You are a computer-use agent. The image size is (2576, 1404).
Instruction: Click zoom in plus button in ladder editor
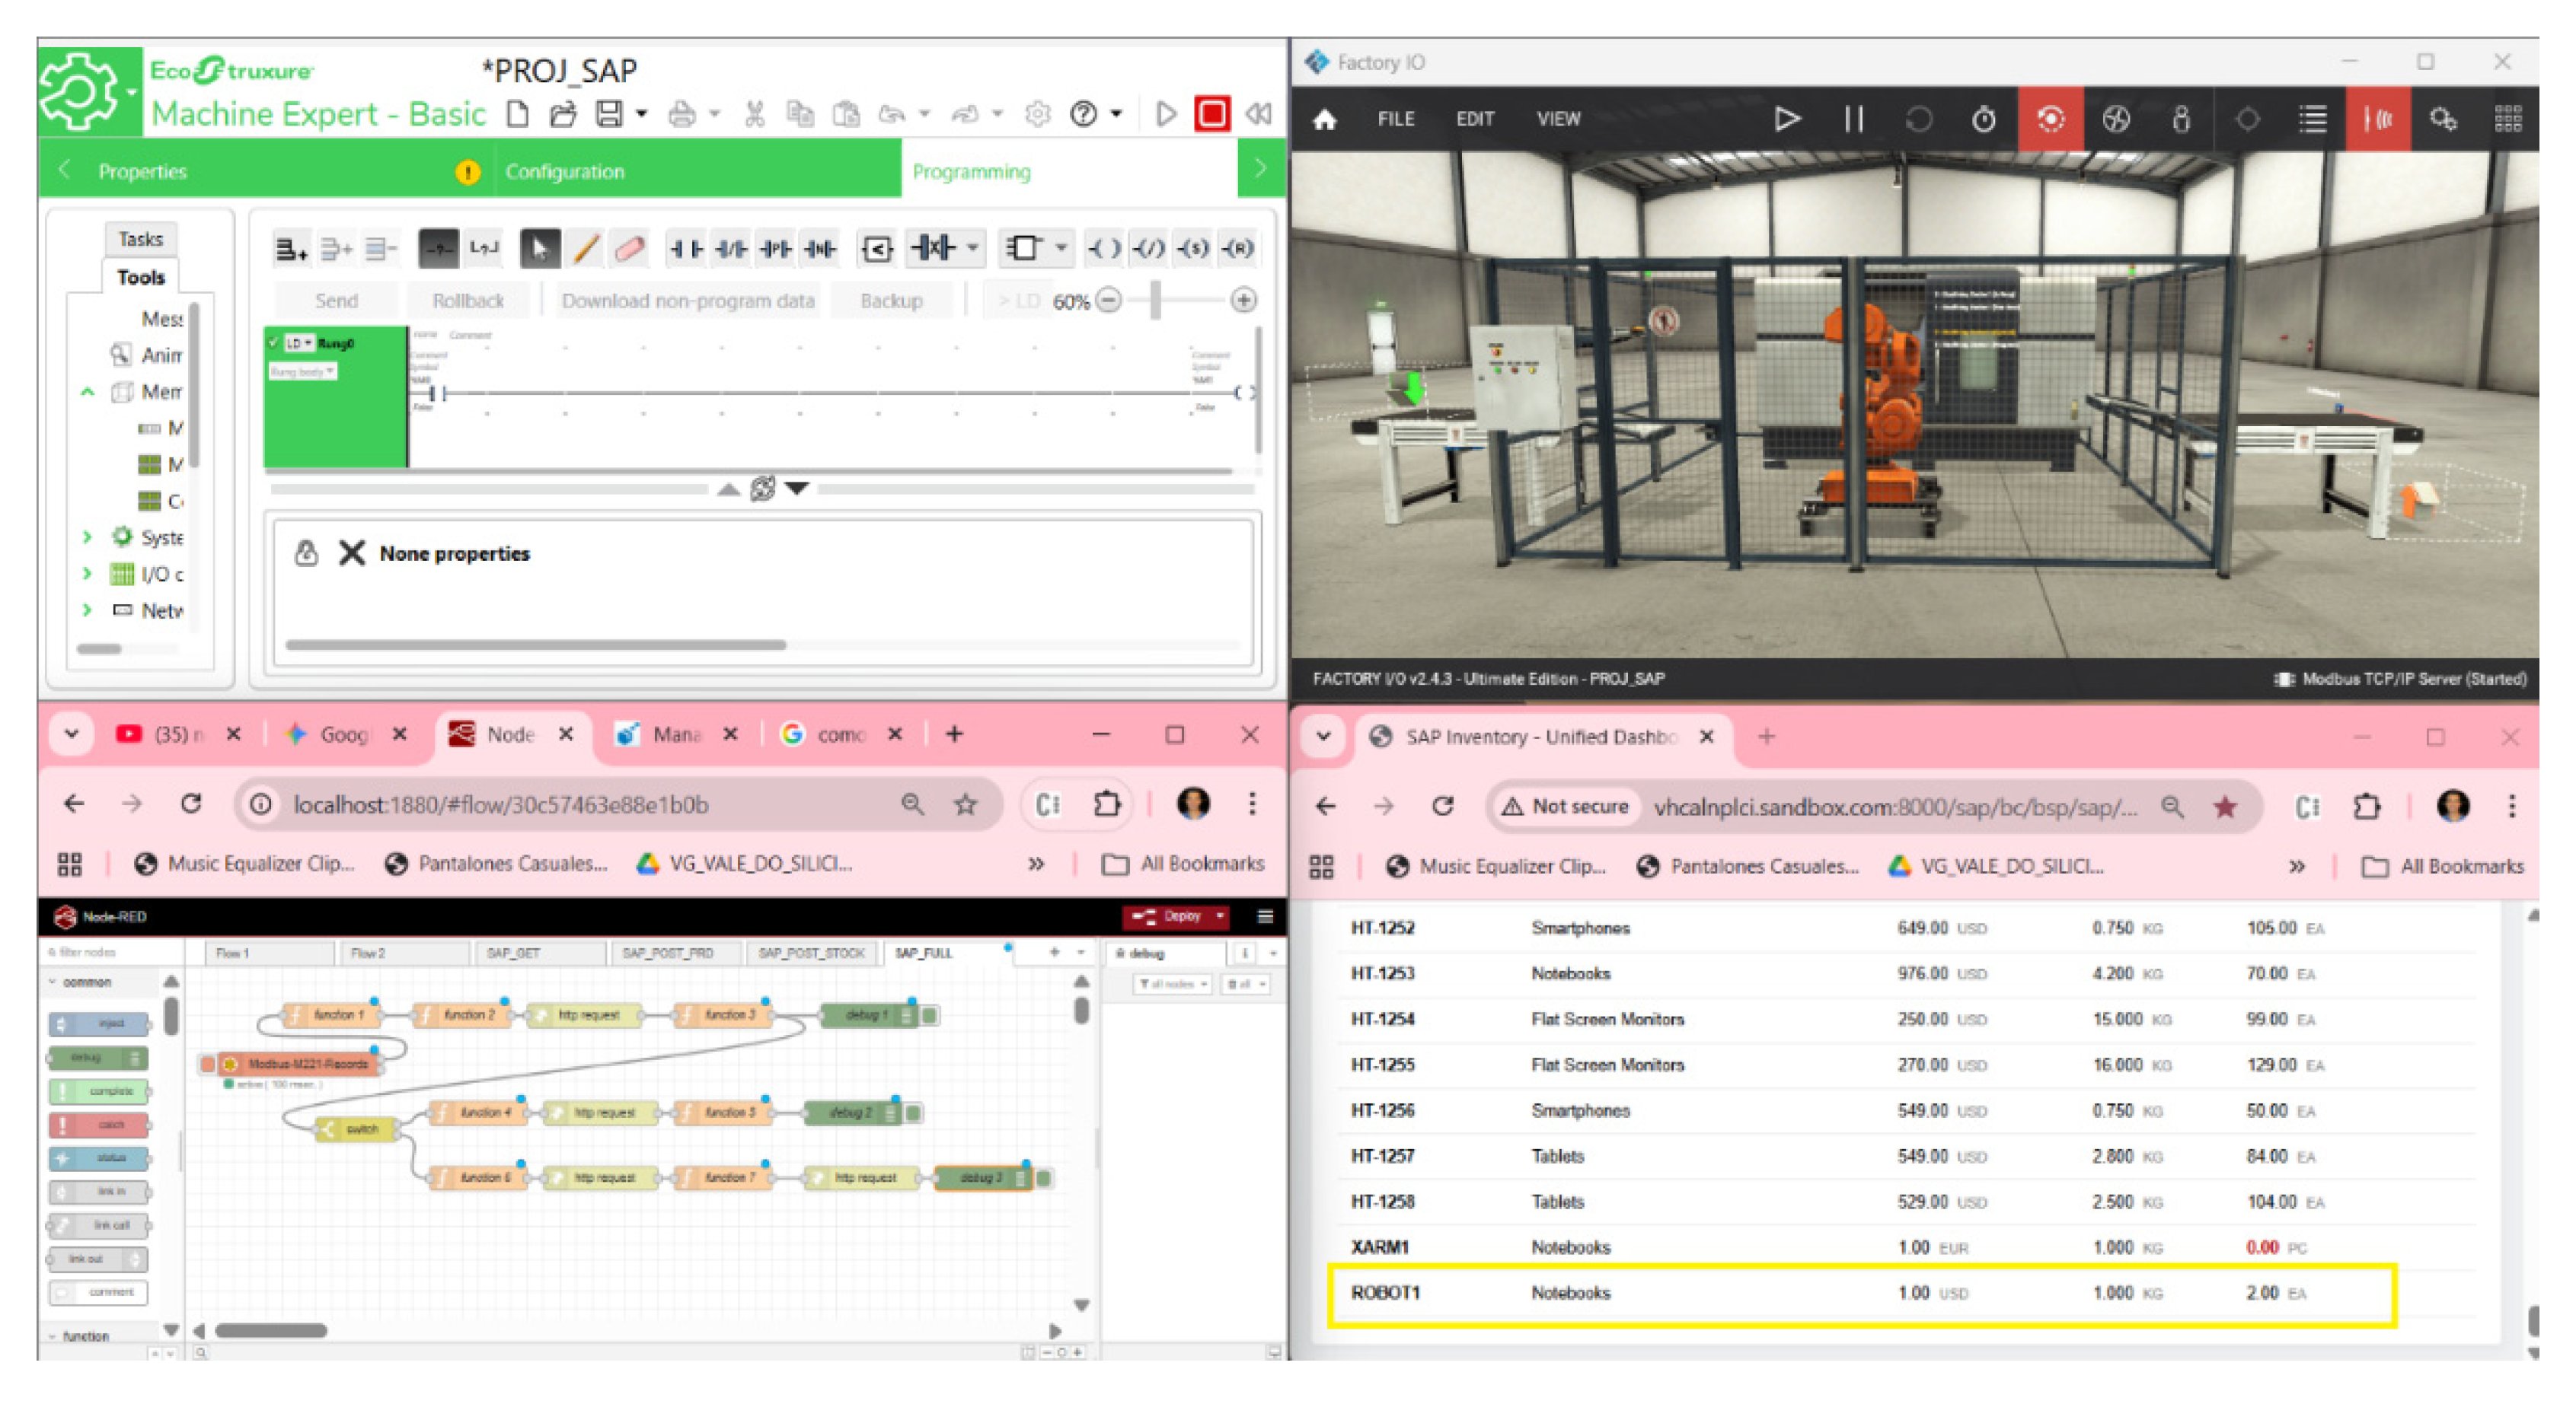[x=1244, y=300]
